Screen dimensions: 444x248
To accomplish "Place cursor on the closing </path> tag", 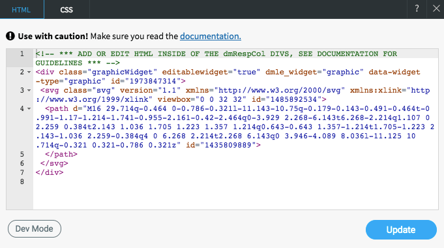I will click(x=61, y=154).
